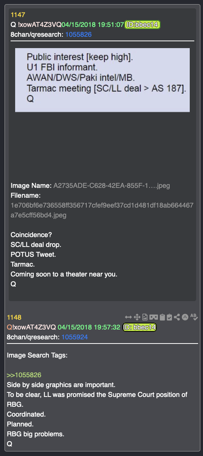
Task: Click the clipboard with checkmark icon
Action: pos(170,317)
